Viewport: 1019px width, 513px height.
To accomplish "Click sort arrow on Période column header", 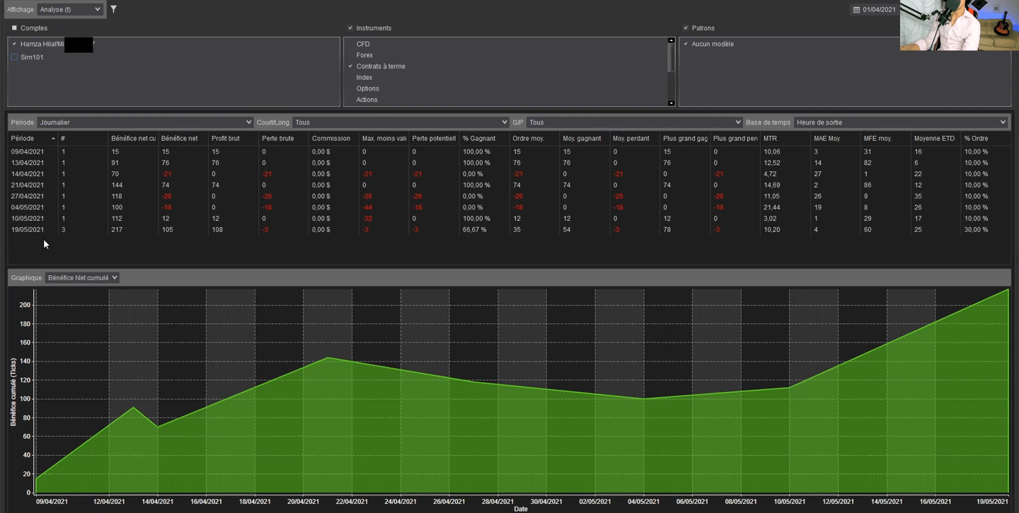I will pos(53,139).
